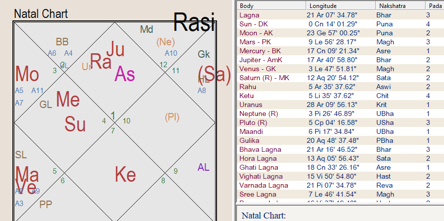Select the Gulika row
Image resolution: width=444 pixels, height=221 pixels.
(340, 140)
